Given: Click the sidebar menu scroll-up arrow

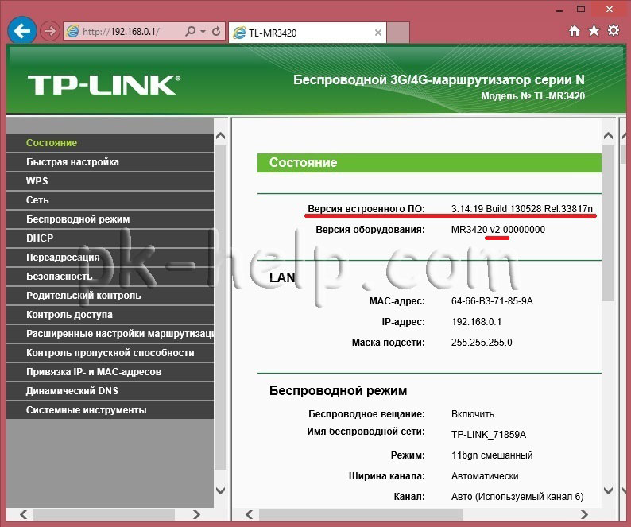Looking at the screenshot, I should [x=220, y=136].
